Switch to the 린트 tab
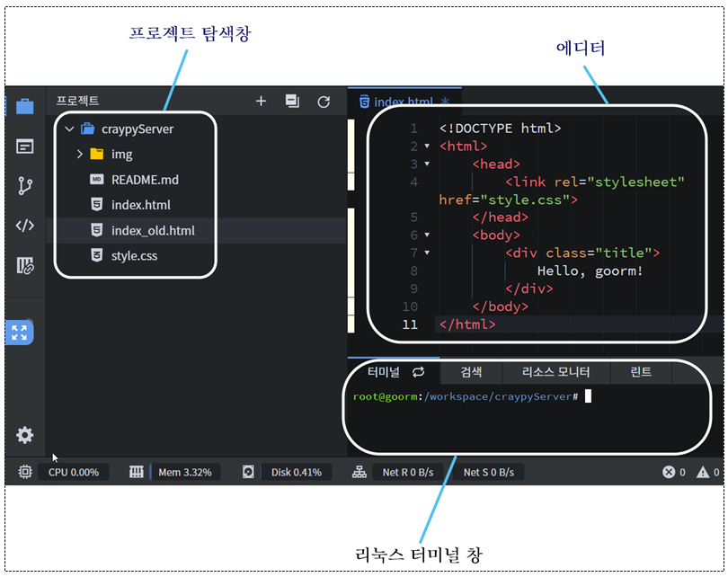 641,372
